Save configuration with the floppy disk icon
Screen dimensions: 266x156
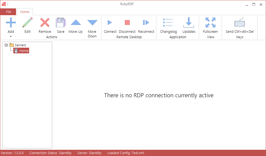(61, 22)
